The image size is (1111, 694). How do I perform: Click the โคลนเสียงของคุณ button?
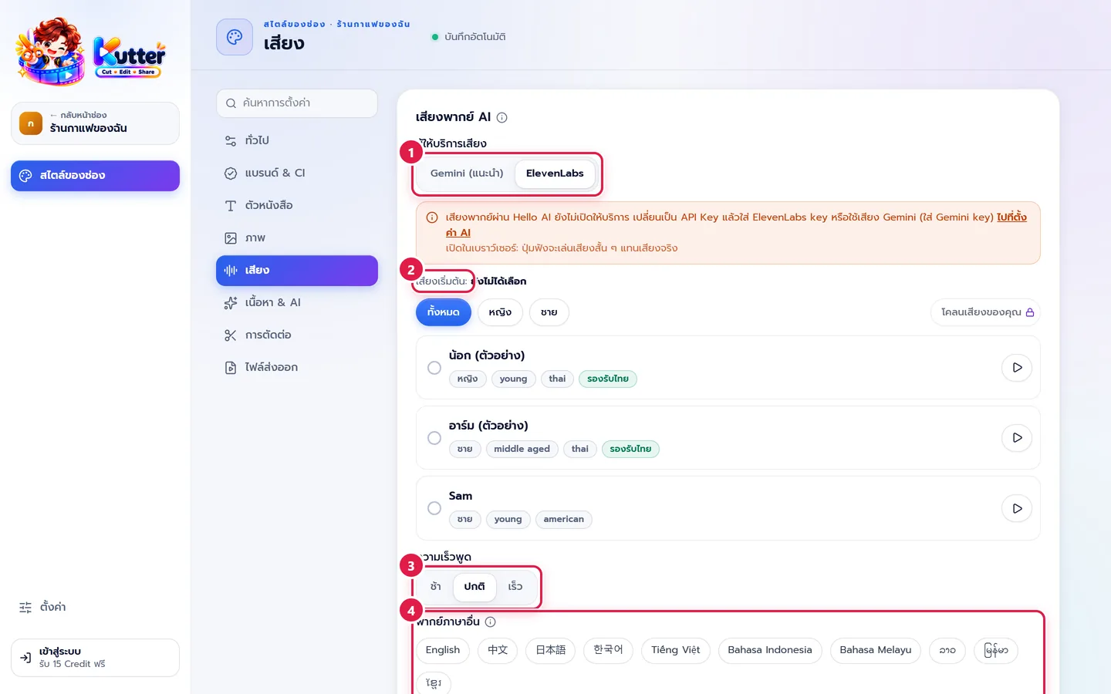click(985, 312)
